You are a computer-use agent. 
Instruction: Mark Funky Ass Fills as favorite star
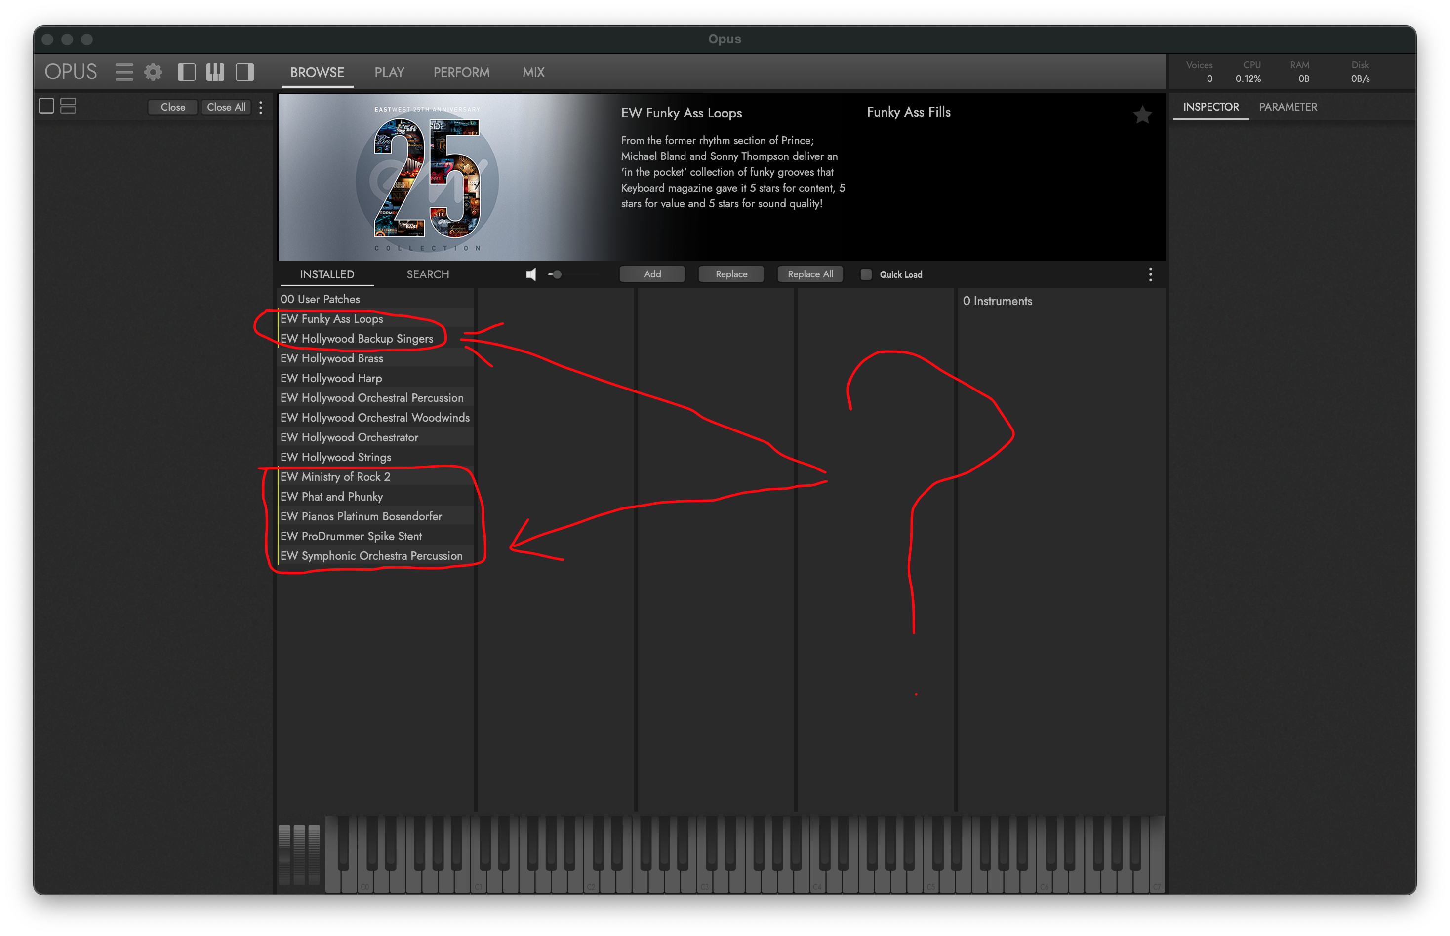click(1142, 114)
